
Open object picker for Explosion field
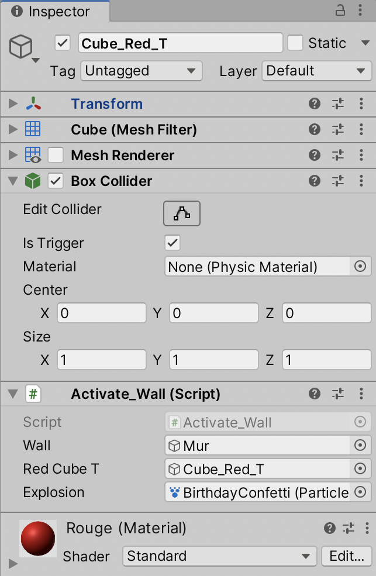tap(360, 492)
